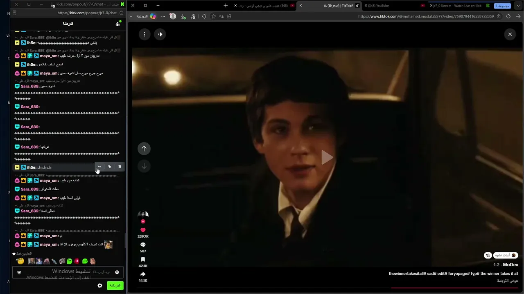
Task: Open the video creator's profile avatar
Action: (x=143, y=214)
